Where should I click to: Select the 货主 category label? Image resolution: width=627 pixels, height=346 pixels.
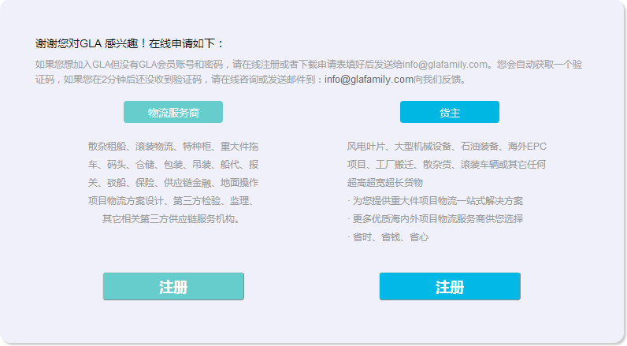(450, 113)
